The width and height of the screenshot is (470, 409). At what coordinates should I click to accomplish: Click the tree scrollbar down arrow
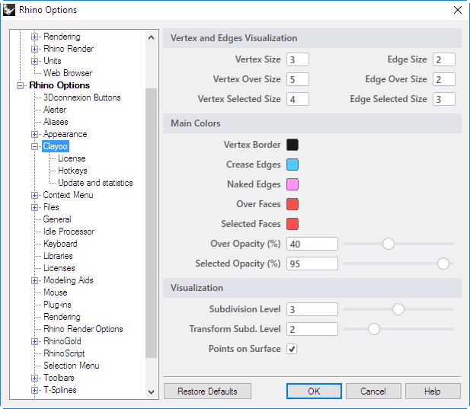click(152, 392)
